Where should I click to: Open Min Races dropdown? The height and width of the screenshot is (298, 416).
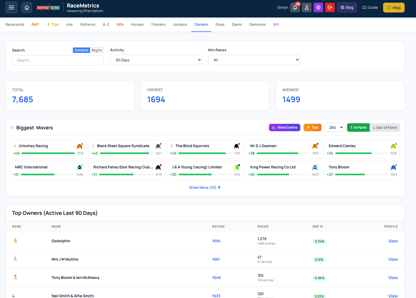coord(254,60)
